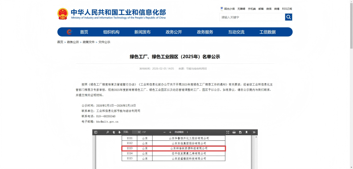Click the PDF current-view bookmark icon
This screenshot has width=353, height=169.
click(247, 132)
